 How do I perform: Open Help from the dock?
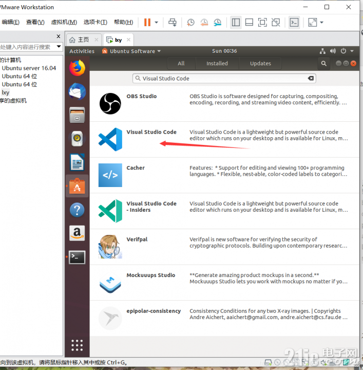77,210
